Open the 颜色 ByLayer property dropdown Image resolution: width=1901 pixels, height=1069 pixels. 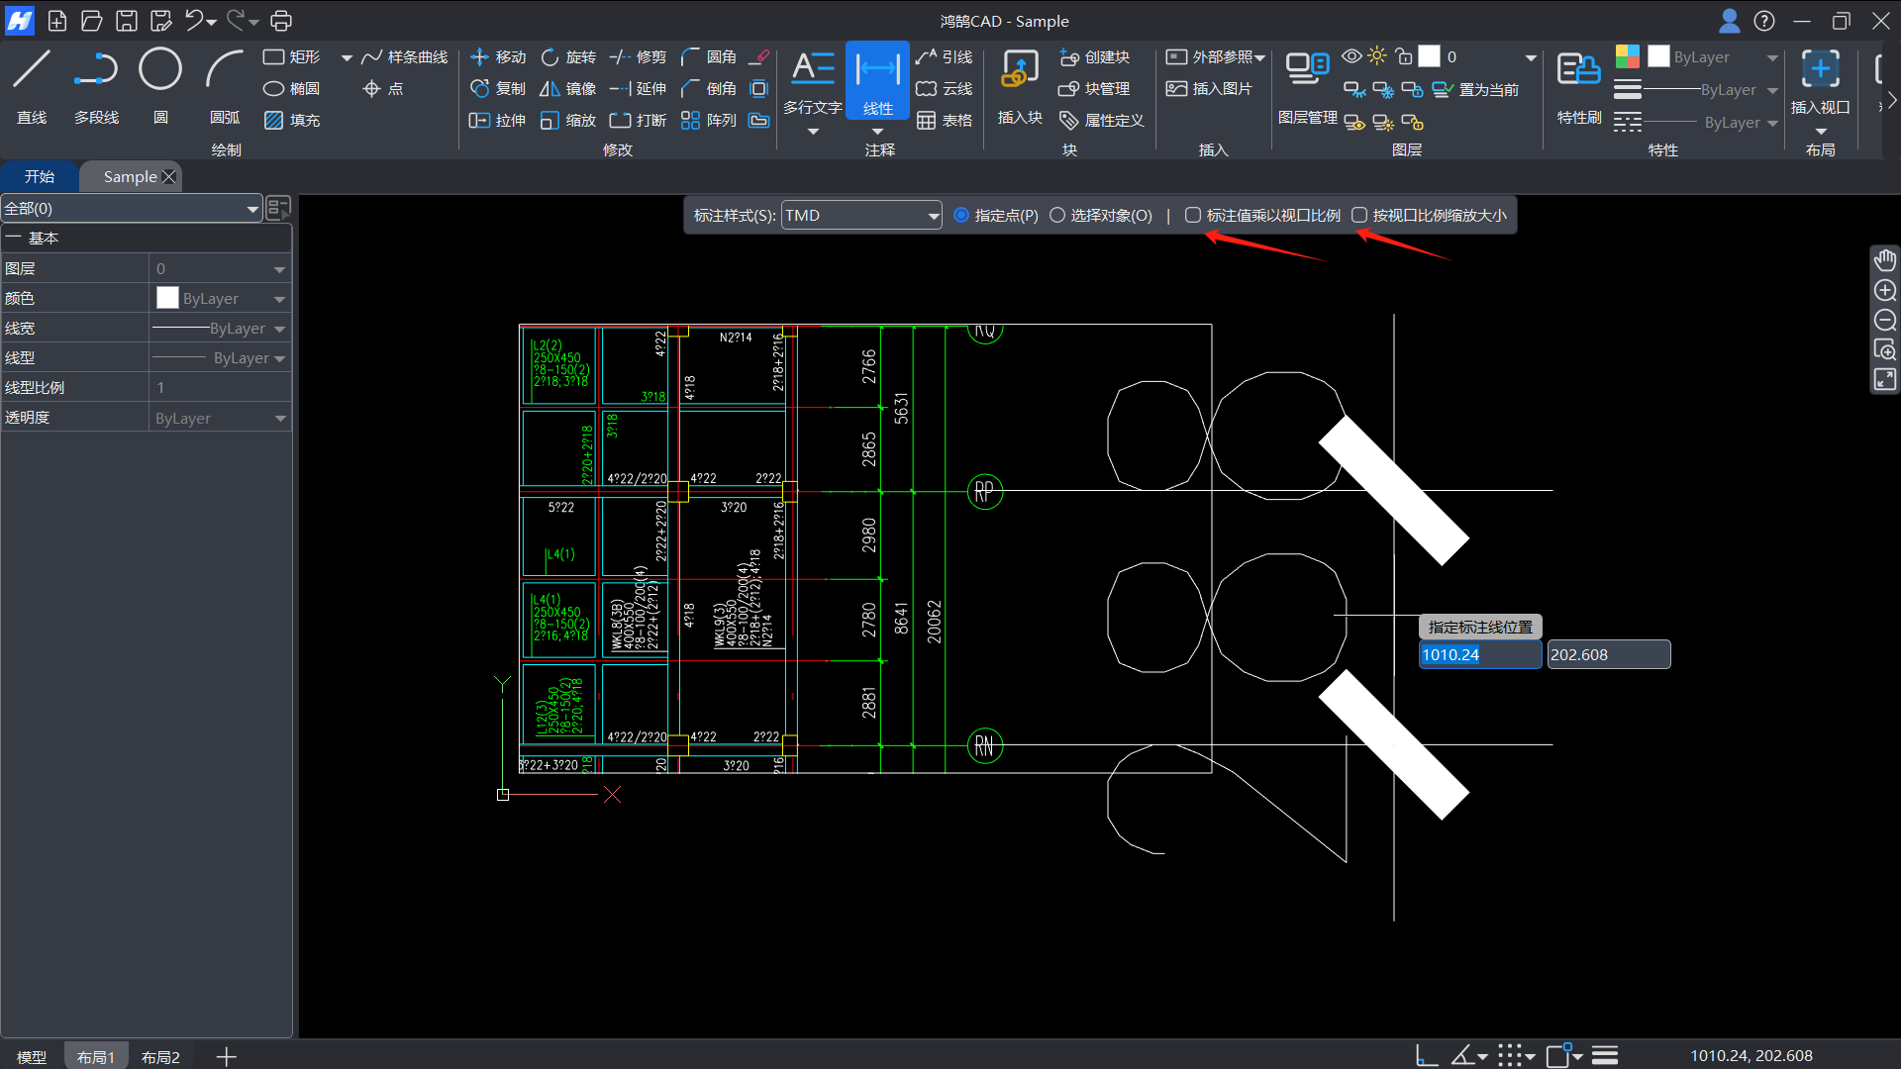click(x=279, y=299)
